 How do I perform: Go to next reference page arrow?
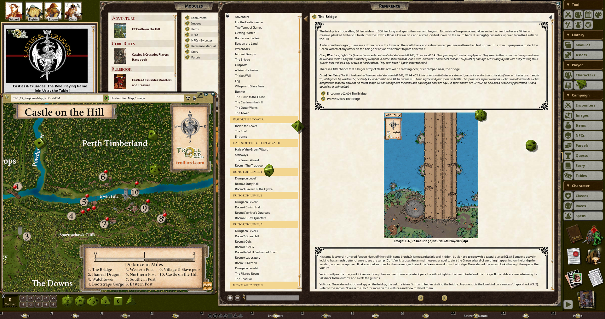pos(444,298)
